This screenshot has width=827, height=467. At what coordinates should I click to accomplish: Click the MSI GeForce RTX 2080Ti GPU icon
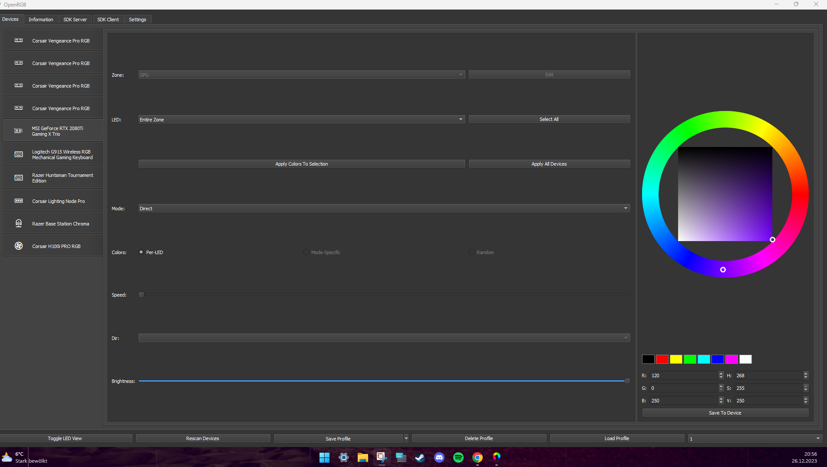click(x=18, y=131)
